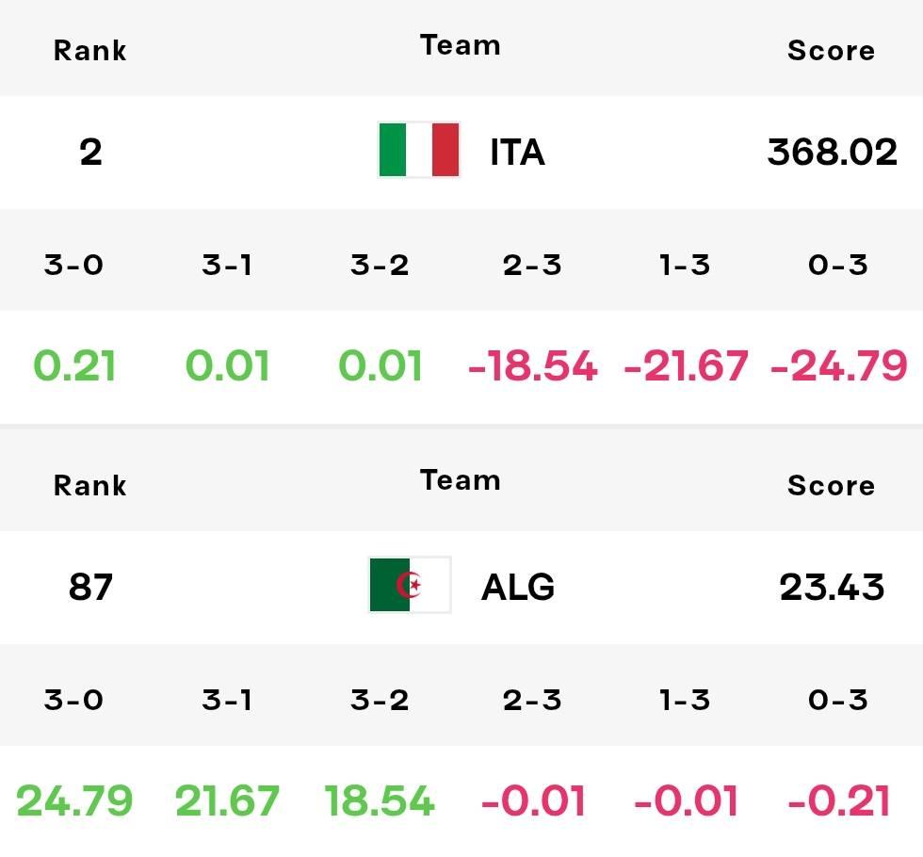Click Italy's -24.79 points value
Image resolution: width=923 pixels, height=857 pixels.
click(x=839, y=365)
